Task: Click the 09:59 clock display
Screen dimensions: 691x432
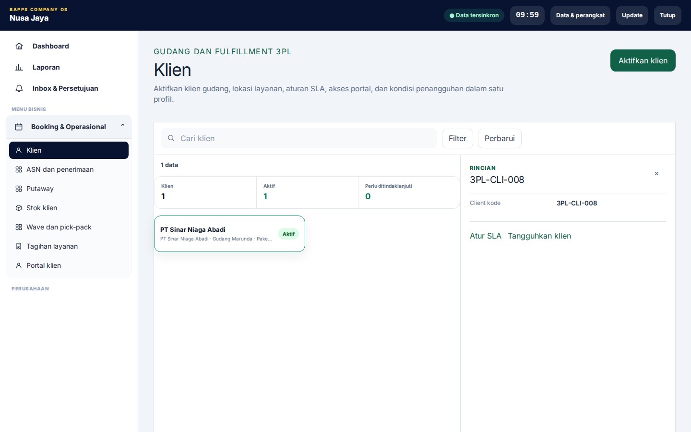Action: 527,15
